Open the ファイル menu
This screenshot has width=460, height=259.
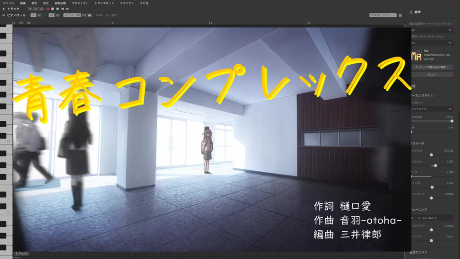pyautogui.click(x=9, y=3)
